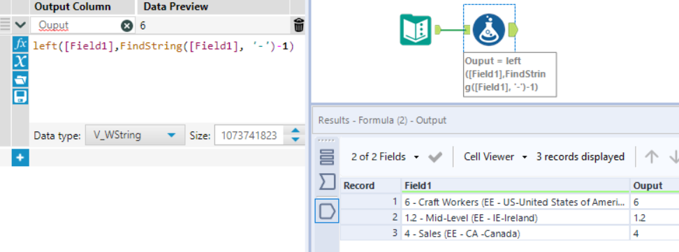Select the Ouput column header in results
Screen dimensions: 679x252
pyautogui.click(x=655, y=185)
